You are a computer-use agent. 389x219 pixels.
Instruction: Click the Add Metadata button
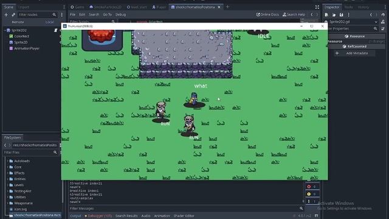coord(354,53)
